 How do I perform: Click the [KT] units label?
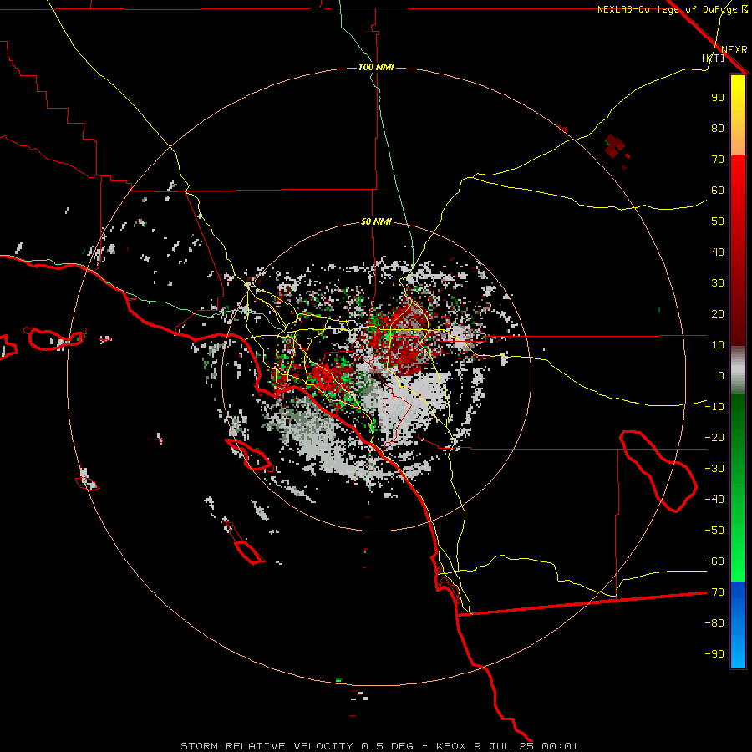point(714,58)
